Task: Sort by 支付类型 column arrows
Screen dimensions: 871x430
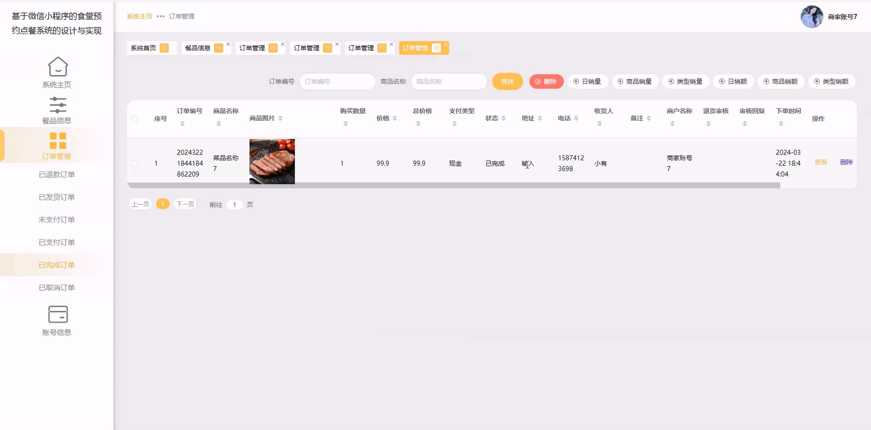Action: [x=454, y=123]
